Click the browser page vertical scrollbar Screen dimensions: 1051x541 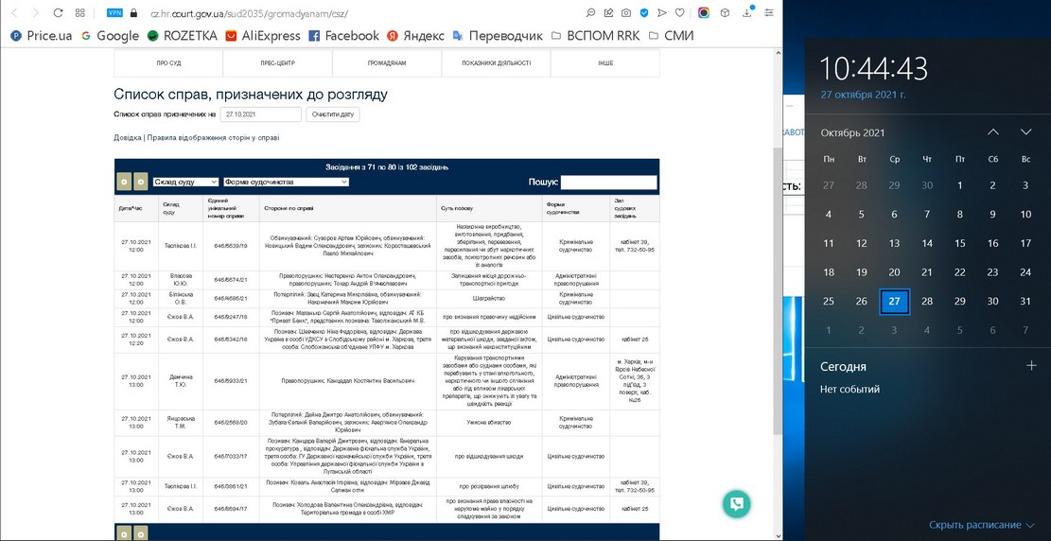[778, 291]
